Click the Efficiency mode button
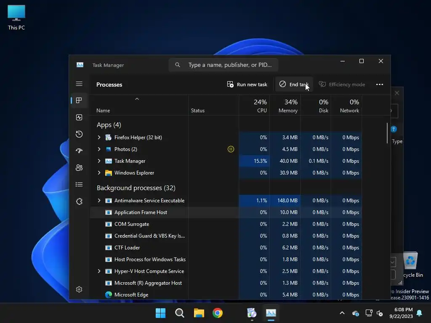The height and width of the screenshot is (323, 431). pos(342,85)
